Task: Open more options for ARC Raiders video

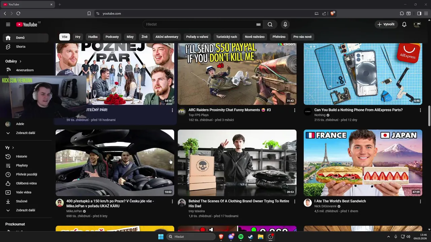Action: coord(295,110)
